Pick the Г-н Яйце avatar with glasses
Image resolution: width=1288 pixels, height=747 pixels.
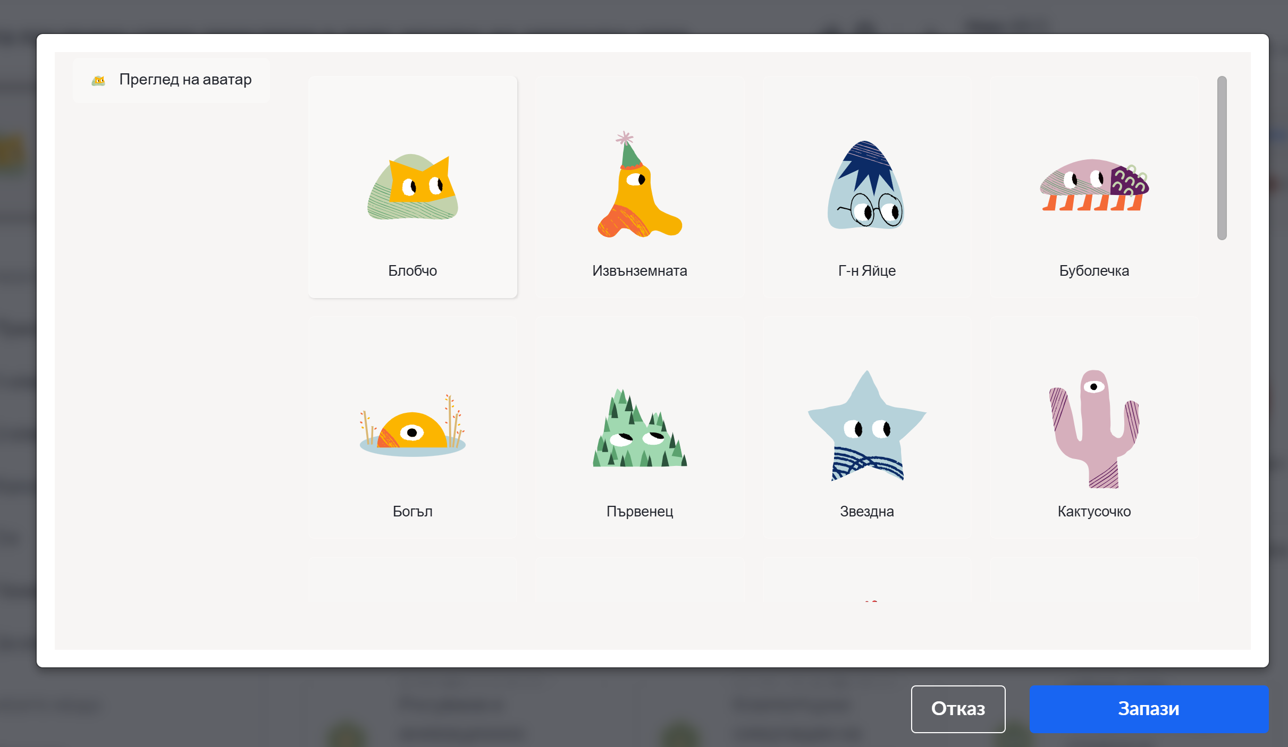click(x=867, y=186)
